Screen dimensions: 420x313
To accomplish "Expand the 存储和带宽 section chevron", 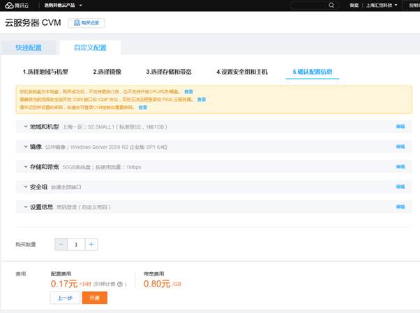I will tap(24, 167).
